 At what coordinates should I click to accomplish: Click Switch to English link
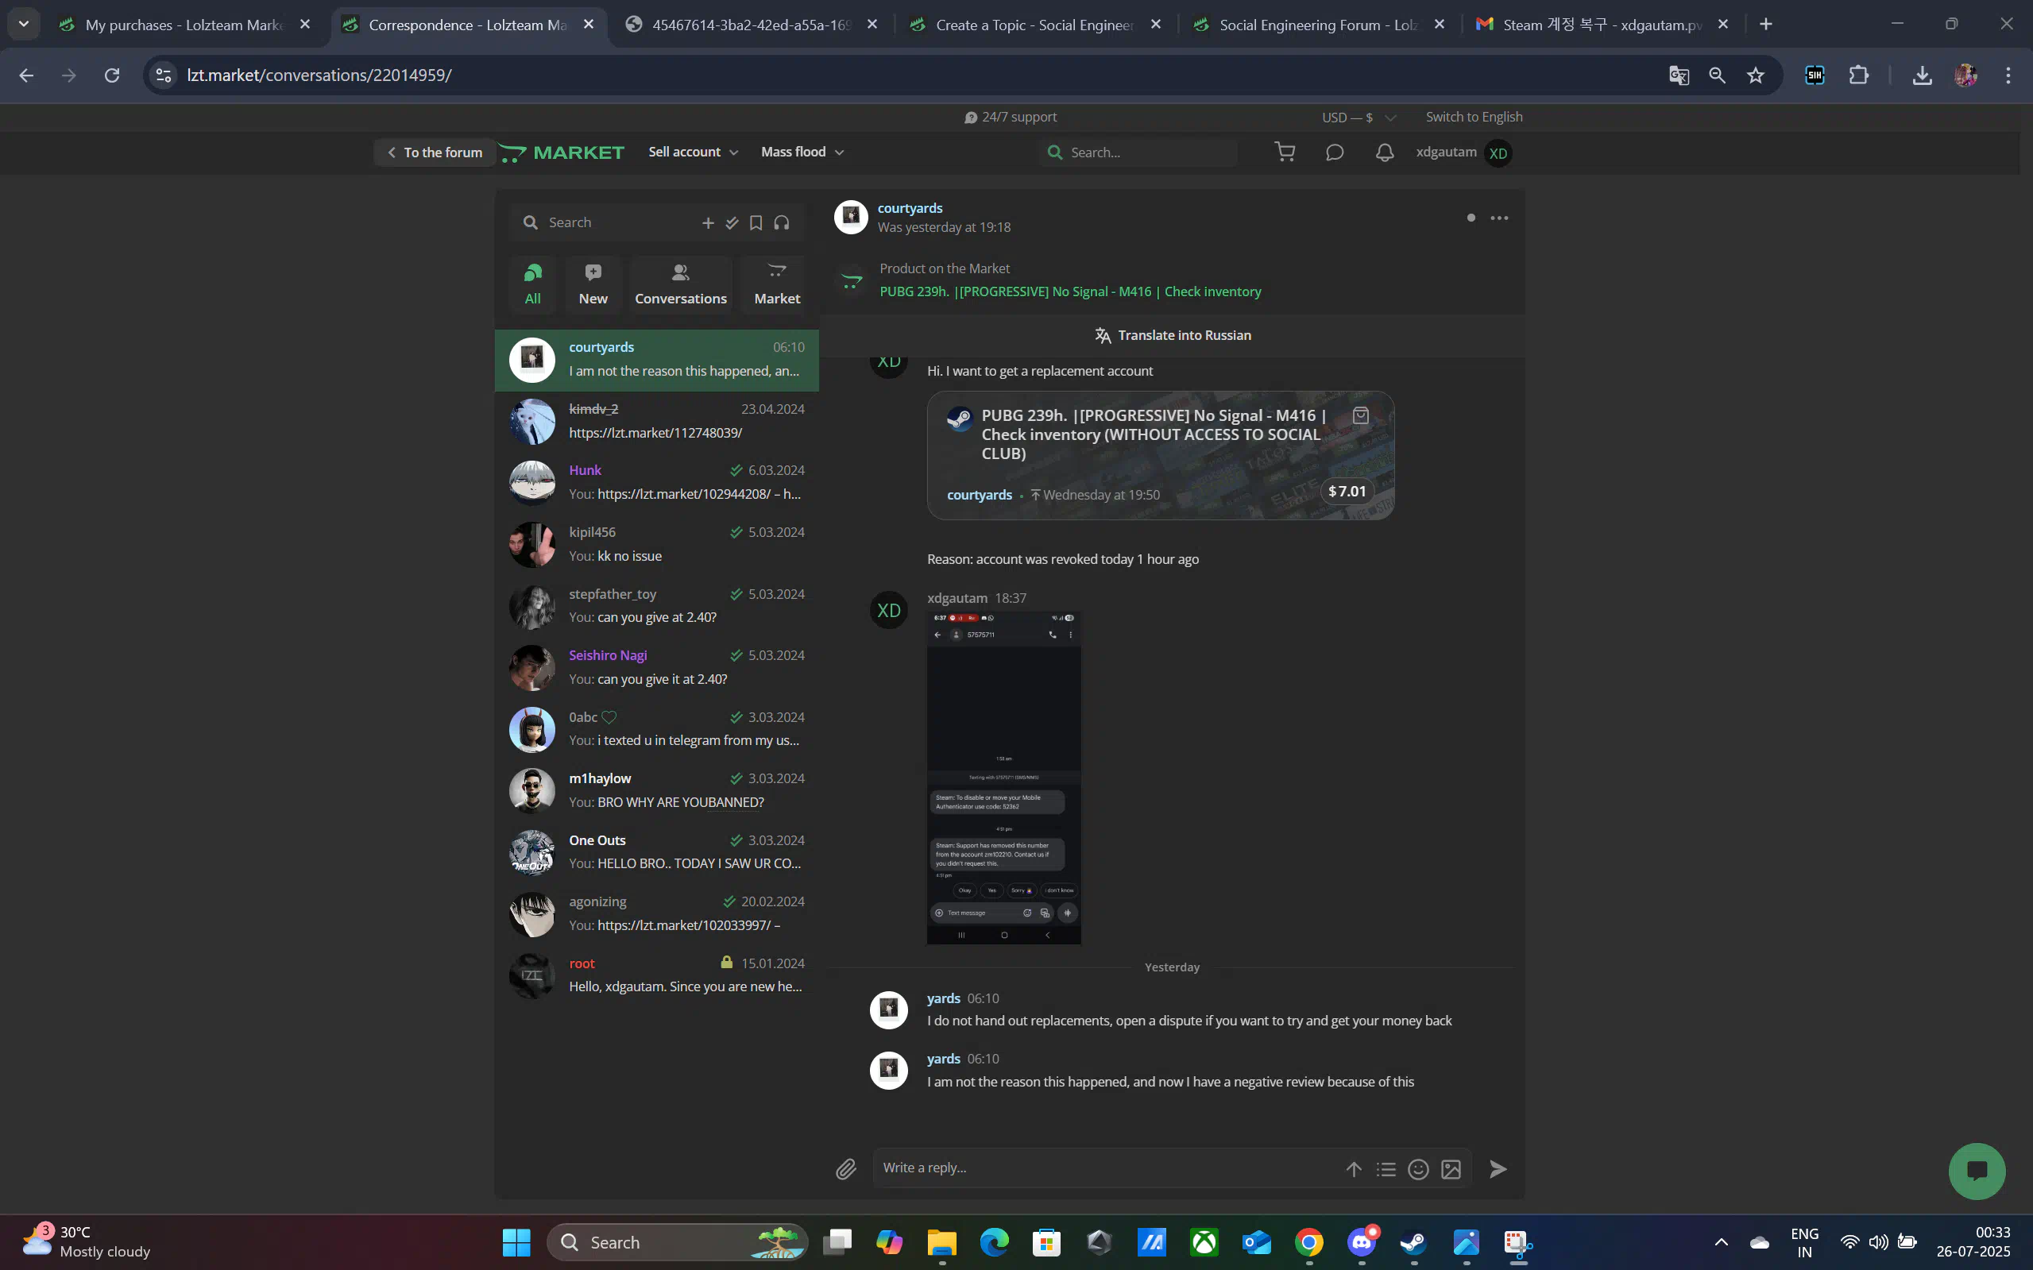pyautogui.click(x=1474, y=117)
